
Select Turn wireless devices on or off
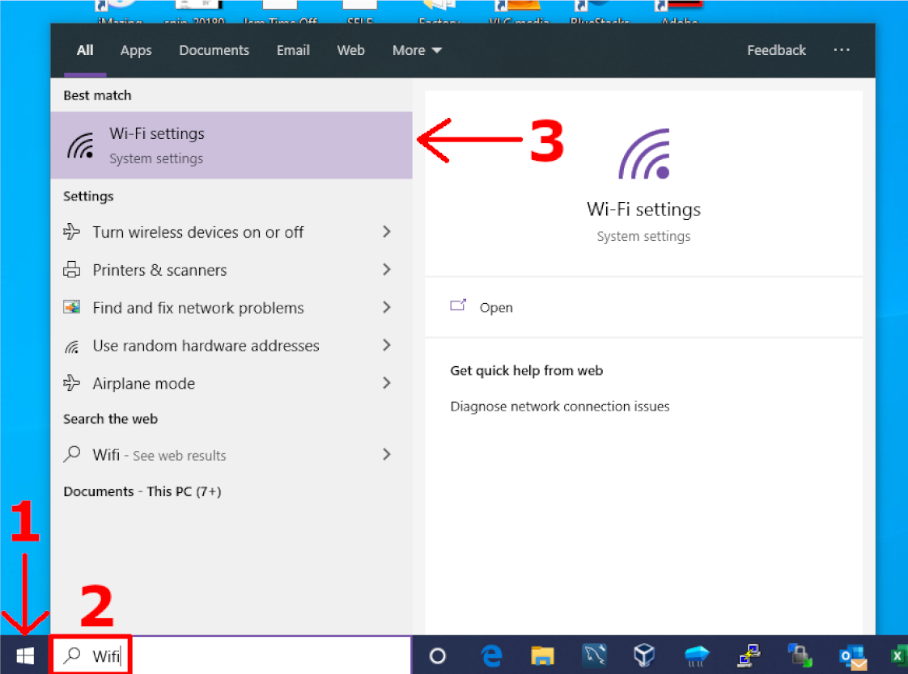click(x=198, y=232)
